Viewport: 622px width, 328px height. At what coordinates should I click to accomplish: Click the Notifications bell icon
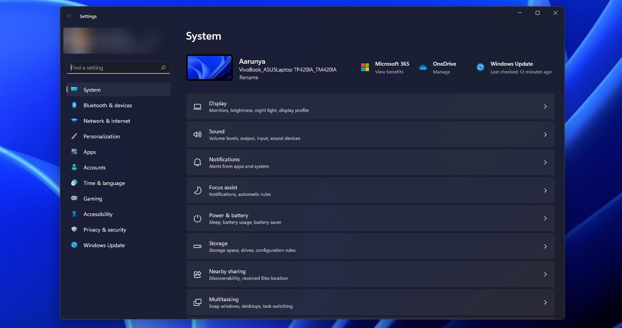click(x=197, y=162)
